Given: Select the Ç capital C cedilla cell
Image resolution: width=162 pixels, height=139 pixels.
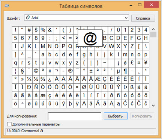Looking at the screenshot, I should 105,79.
